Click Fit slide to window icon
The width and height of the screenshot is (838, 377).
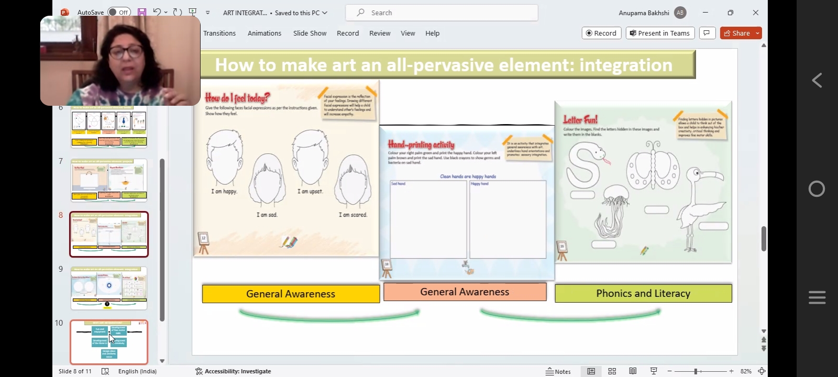(x=762, y=371)
